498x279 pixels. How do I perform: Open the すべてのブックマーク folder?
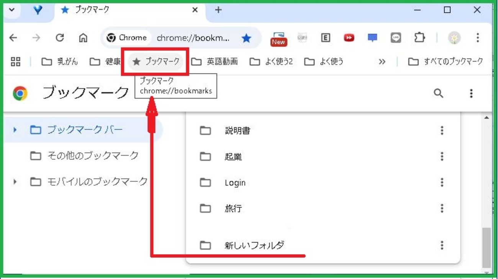tap(446, 62)
